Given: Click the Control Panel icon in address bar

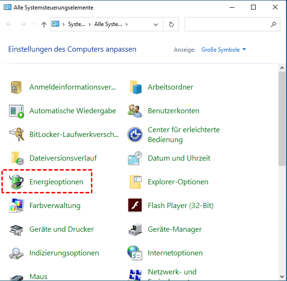Looking at the screenshot, I should coord(55,24).
